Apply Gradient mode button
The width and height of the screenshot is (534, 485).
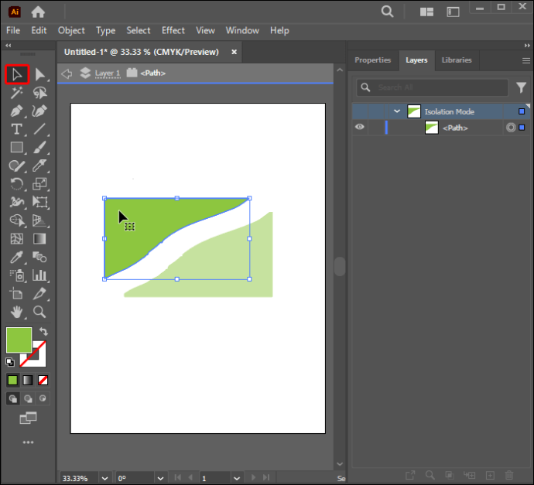(x=28, y=380)
